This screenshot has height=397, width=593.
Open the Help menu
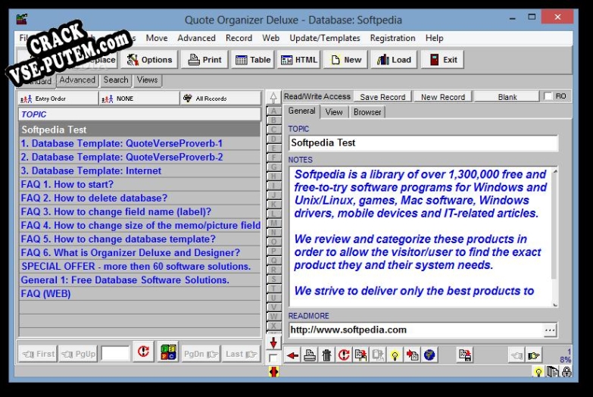point(434,38)
